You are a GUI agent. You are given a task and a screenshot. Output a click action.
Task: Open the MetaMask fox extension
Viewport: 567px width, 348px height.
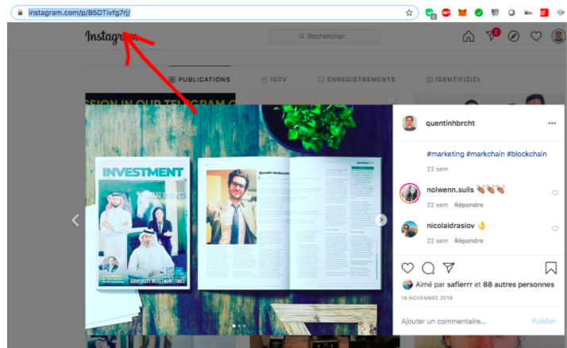pyautogui.click(x=462, y=13)
